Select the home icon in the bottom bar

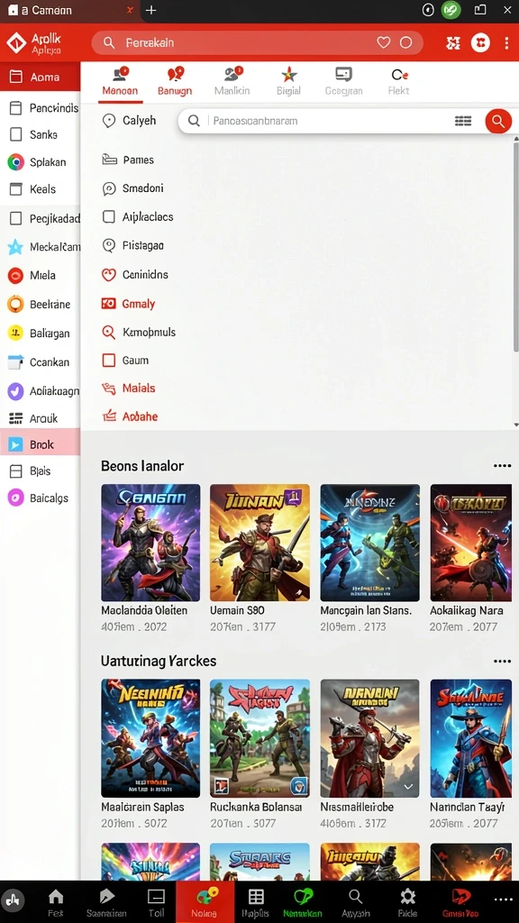tap(56, 897)
